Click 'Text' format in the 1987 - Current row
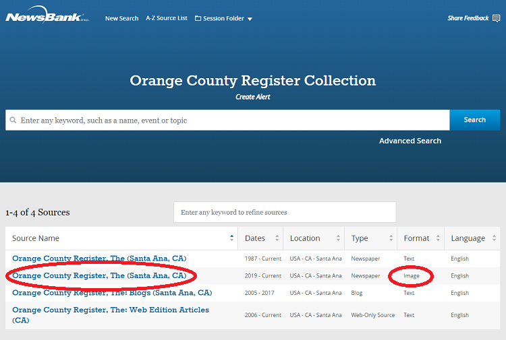Image resolution: width=506 pixels, height=340 pixels. click(x=409, y=259)
